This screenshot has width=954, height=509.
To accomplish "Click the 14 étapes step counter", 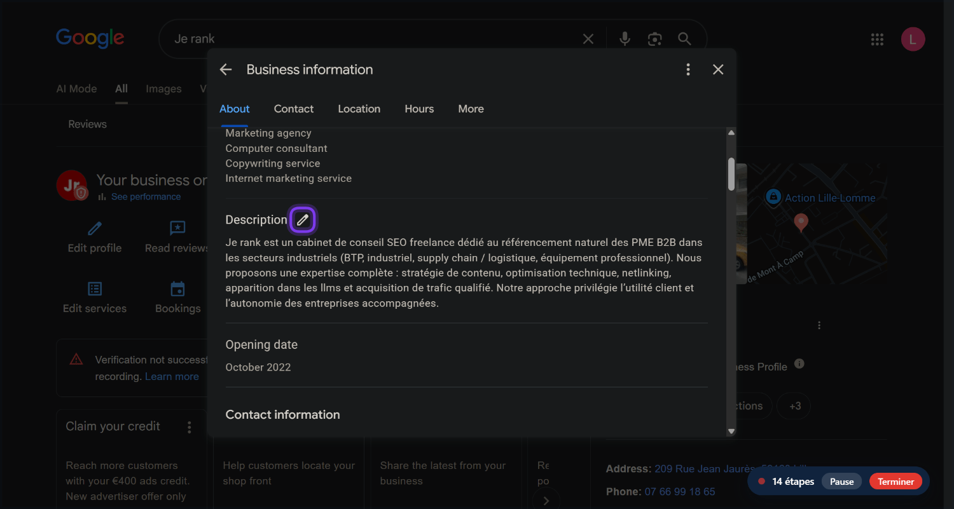I will coord(793,482).
